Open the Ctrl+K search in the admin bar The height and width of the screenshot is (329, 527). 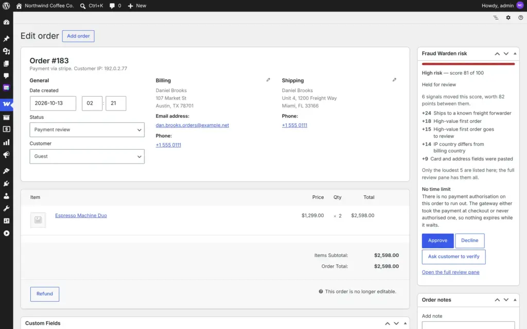pyautogui.click(x=92, y=6)
